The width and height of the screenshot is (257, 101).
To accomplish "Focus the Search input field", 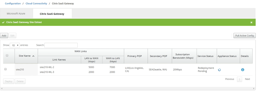I will [x=61, y=45].
